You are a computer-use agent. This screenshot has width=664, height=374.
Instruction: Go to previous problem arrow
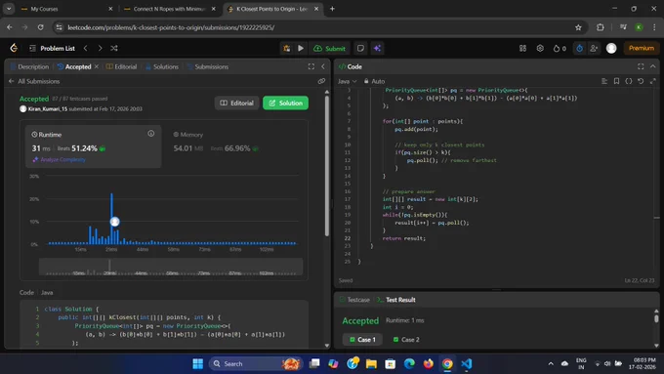click(x=86, y=48)
